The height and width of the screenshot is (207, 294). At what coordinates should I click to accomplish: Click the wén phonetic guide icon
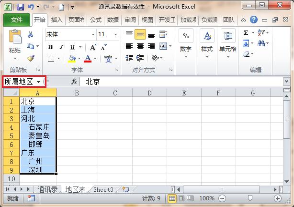point(108,59)
